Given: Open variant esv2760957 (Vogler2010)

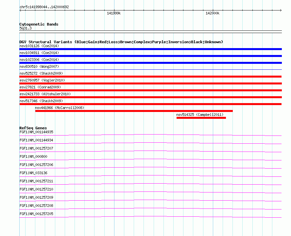Looking at the screenshot, I should (x=42, y=80).
